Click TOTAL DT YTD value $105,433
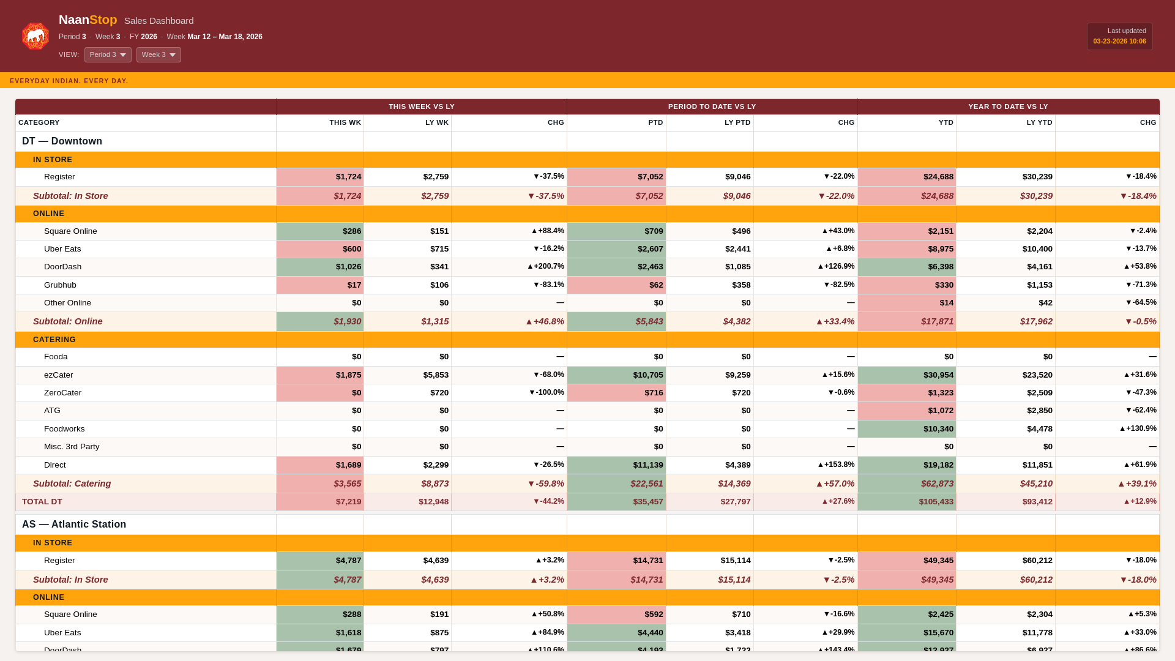This screenshot has height=661, width=1175. [x=907, y=502]
